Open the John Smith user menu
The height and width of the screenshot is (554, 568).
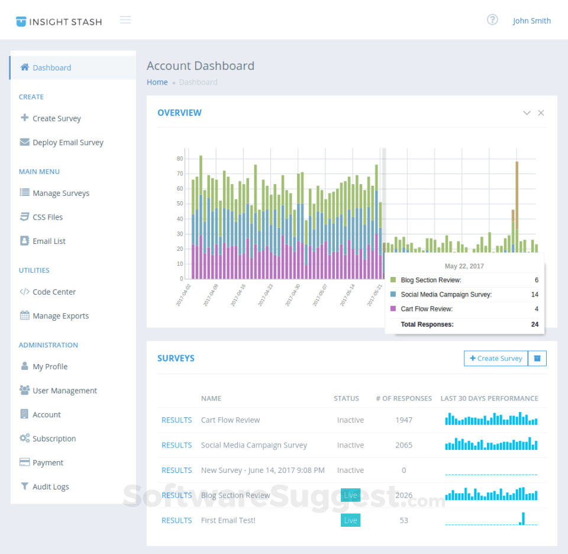[x=531, y=21]
